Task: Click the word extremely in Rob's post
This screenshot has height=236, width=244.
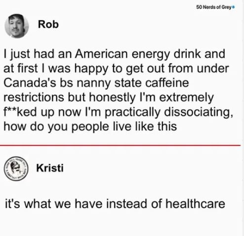Action: (x=187, y=98)
